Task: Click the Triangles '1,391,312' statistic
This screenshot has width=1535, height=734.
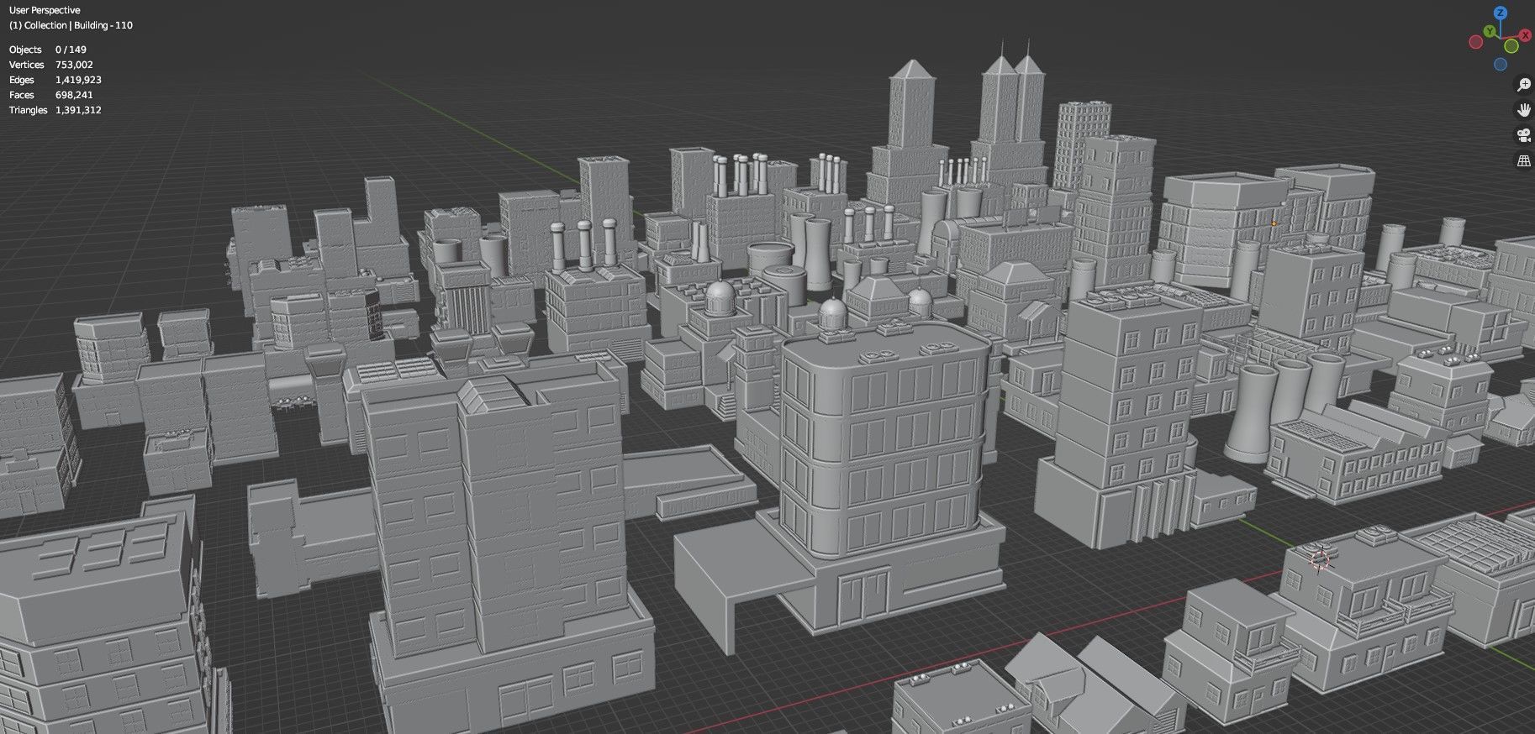Action: (78, 110)
